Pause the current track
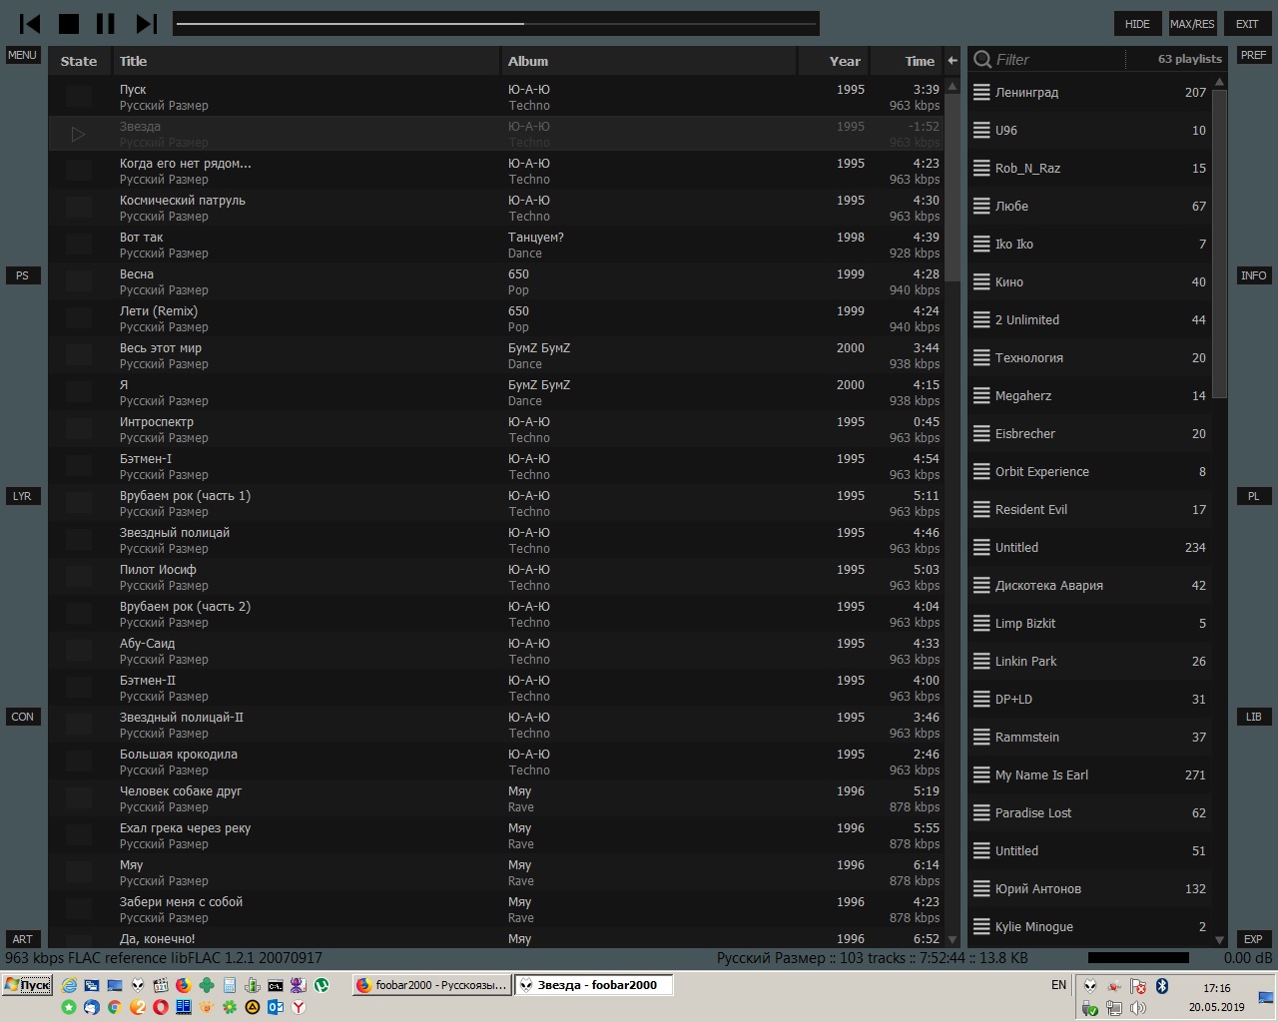 [106, 23]
